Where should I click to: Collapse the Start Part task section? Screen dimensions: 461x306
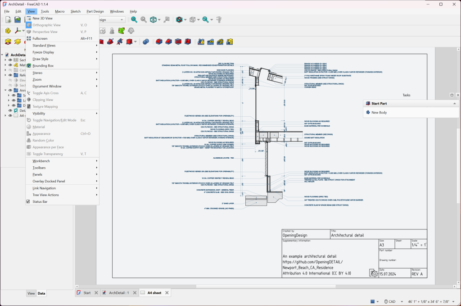click(455, 104)
